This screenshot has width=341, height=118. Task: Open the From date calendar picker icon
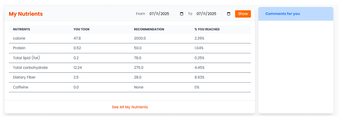pos(182,14)
